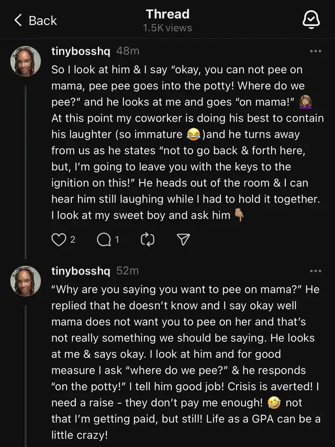Tap the 52m timestamp on second post
335x447 pixels.
tap(128, 271)
